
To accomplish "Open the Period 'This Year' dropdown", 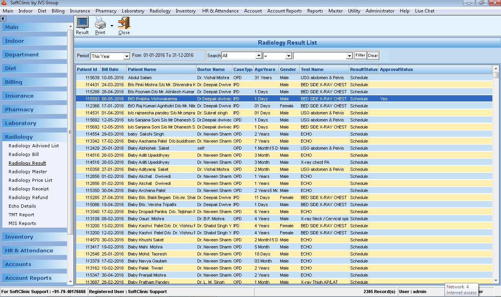I will click(126, 56).
